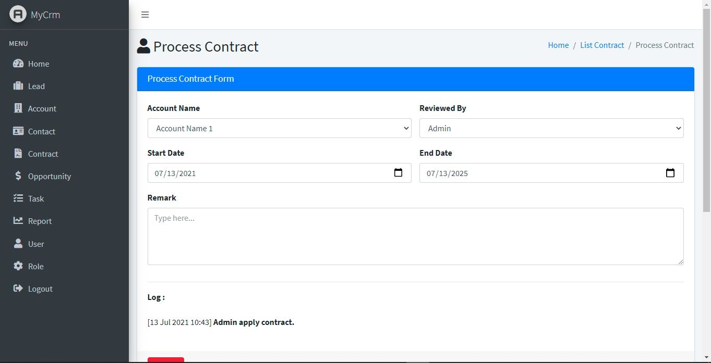Open Account in sidebar menu
Screen dimensions: 711x363
tap(64, 108)
